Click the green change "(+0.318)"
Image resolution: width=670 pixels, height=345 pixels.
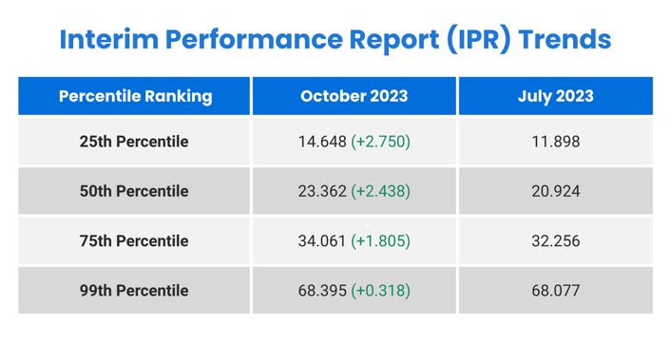click(380, 290)
